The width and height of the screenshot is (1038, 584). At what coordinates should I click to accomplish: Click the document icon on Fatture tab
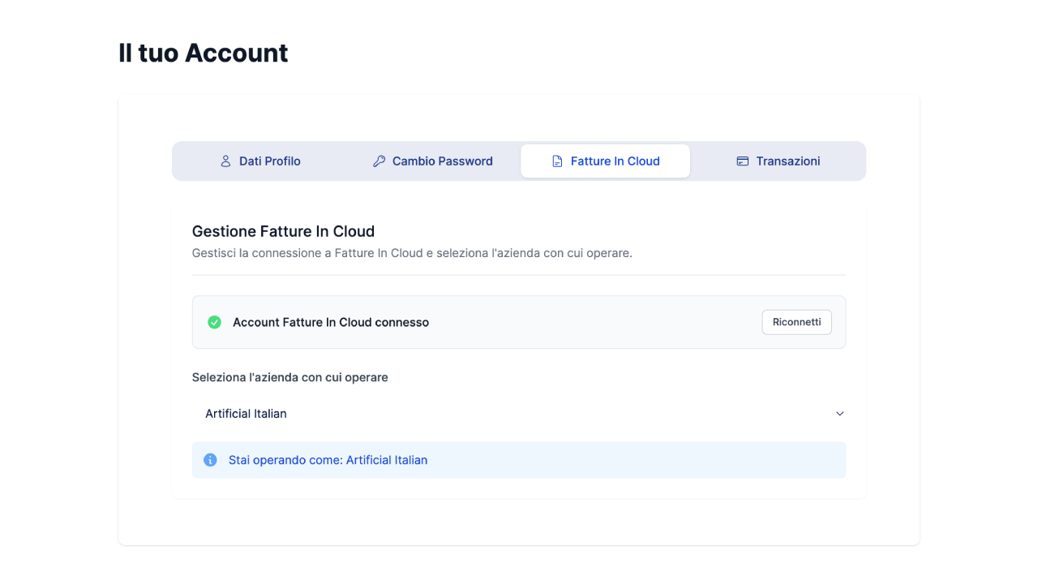(x=557, y=161)
